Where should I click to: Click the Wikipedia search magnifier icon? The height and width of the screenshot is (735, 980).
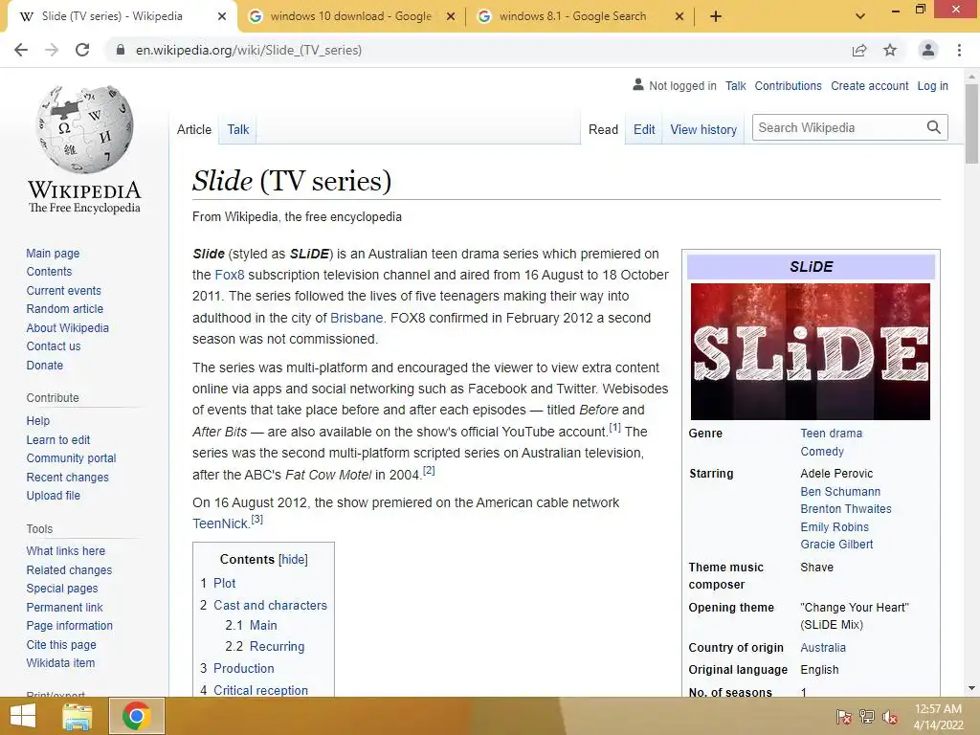pyautogui.click(x=934, y=127)
